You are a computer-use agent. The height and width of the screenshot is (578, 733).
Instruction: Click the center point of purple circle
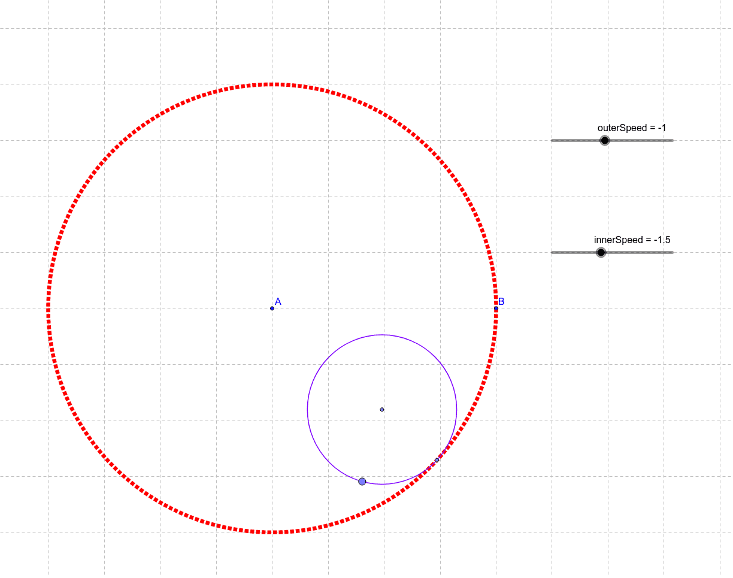(x=381, y=409)
